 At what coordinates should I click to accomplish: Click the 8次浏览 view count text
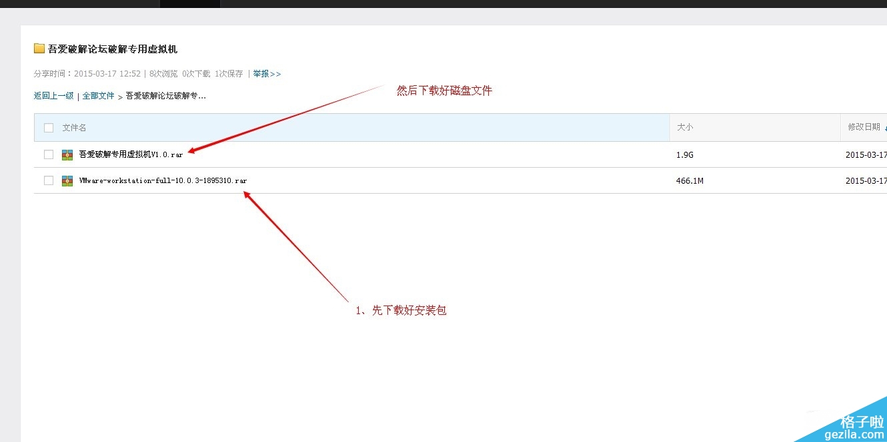coord(163,74)
